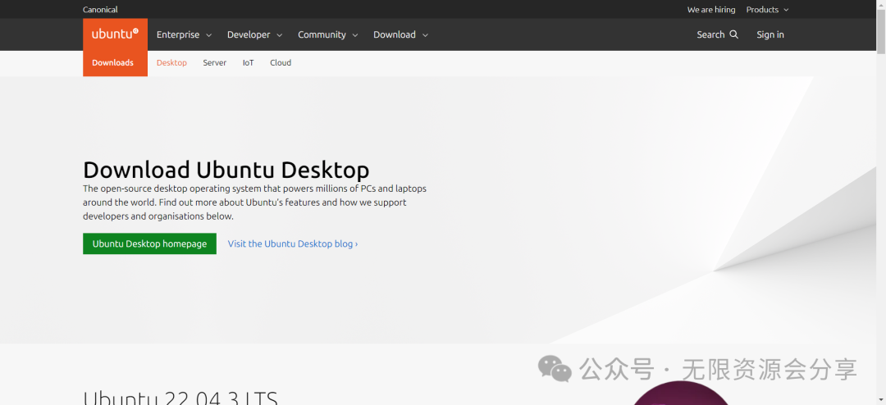886x405 pixels.
Task: Click the Ubuntu Desktop homepage button
Action: [150, 243]
